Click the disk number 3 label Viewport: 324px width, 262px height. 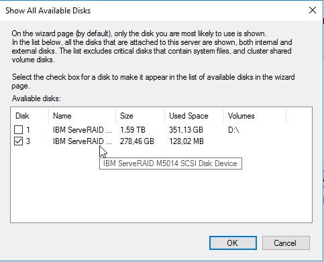(28, 141)
